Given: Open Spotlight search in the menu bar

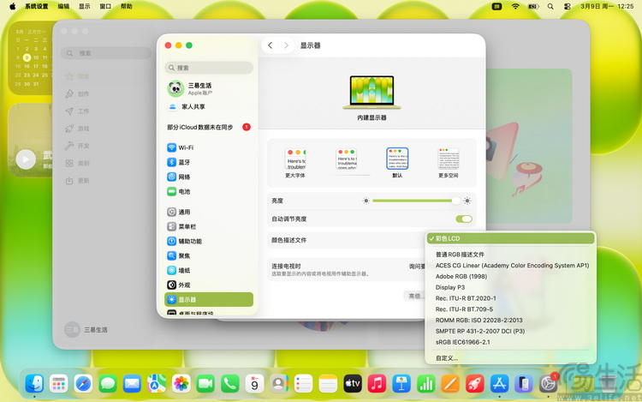Looking at the screenshot, I should click(x=550, y=6).
